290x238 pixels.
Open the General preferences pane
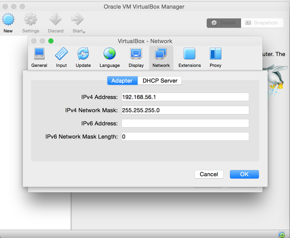tap(39, 57)
